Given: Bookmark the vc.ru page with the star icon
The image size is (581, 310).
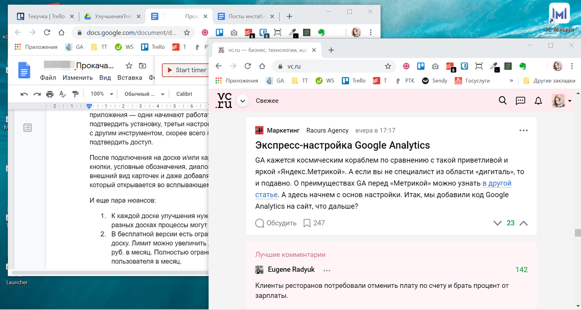Looking at the screenshot, I should click(x=388, y=66).
